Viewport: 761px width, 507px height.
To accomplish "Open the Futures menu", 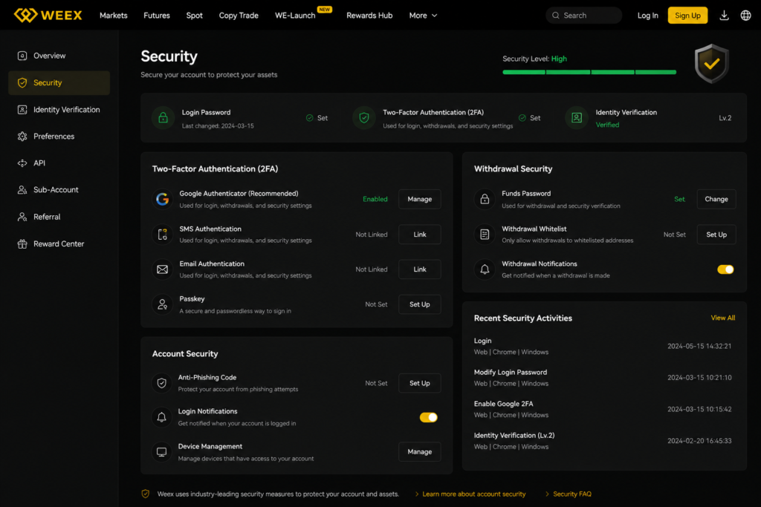I will pyautogui.click(x=157, y=16).
